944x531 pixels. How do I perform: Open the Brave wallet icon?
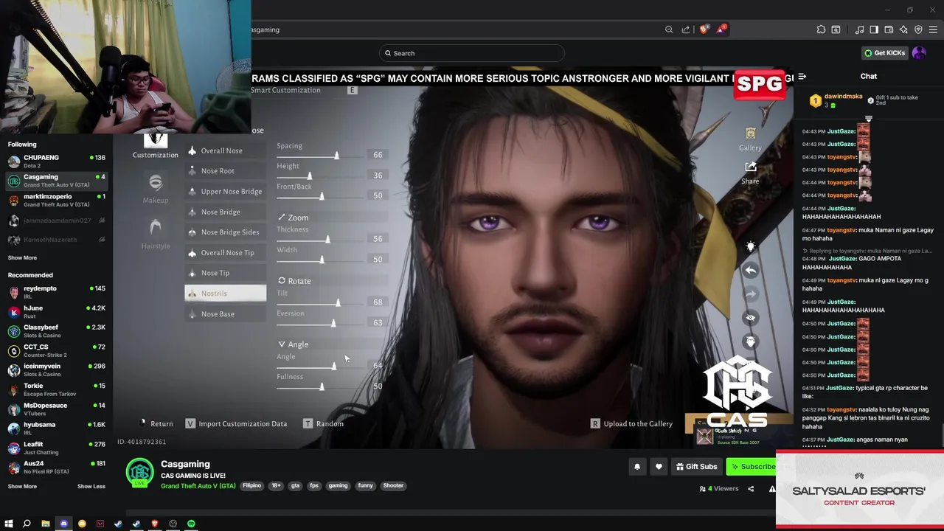pos(889,29)
